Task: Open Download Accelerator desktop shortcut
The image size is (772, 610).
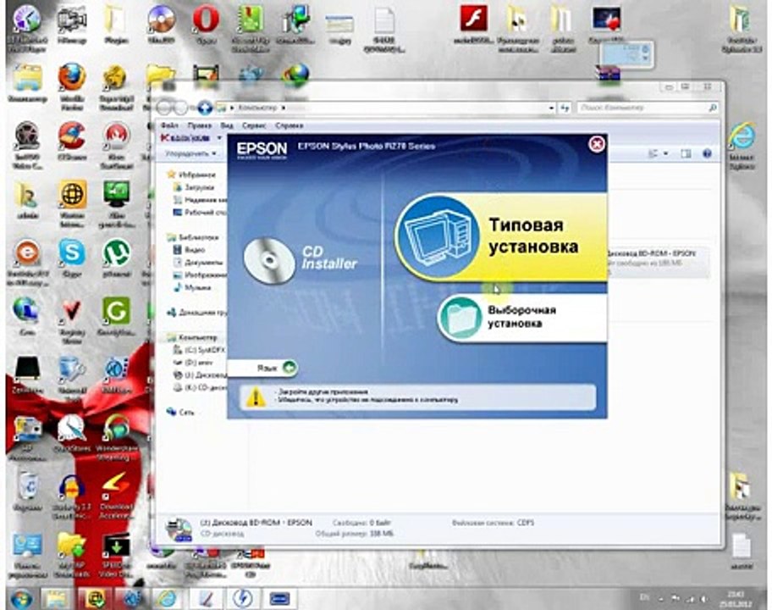Action: (116, 495)
